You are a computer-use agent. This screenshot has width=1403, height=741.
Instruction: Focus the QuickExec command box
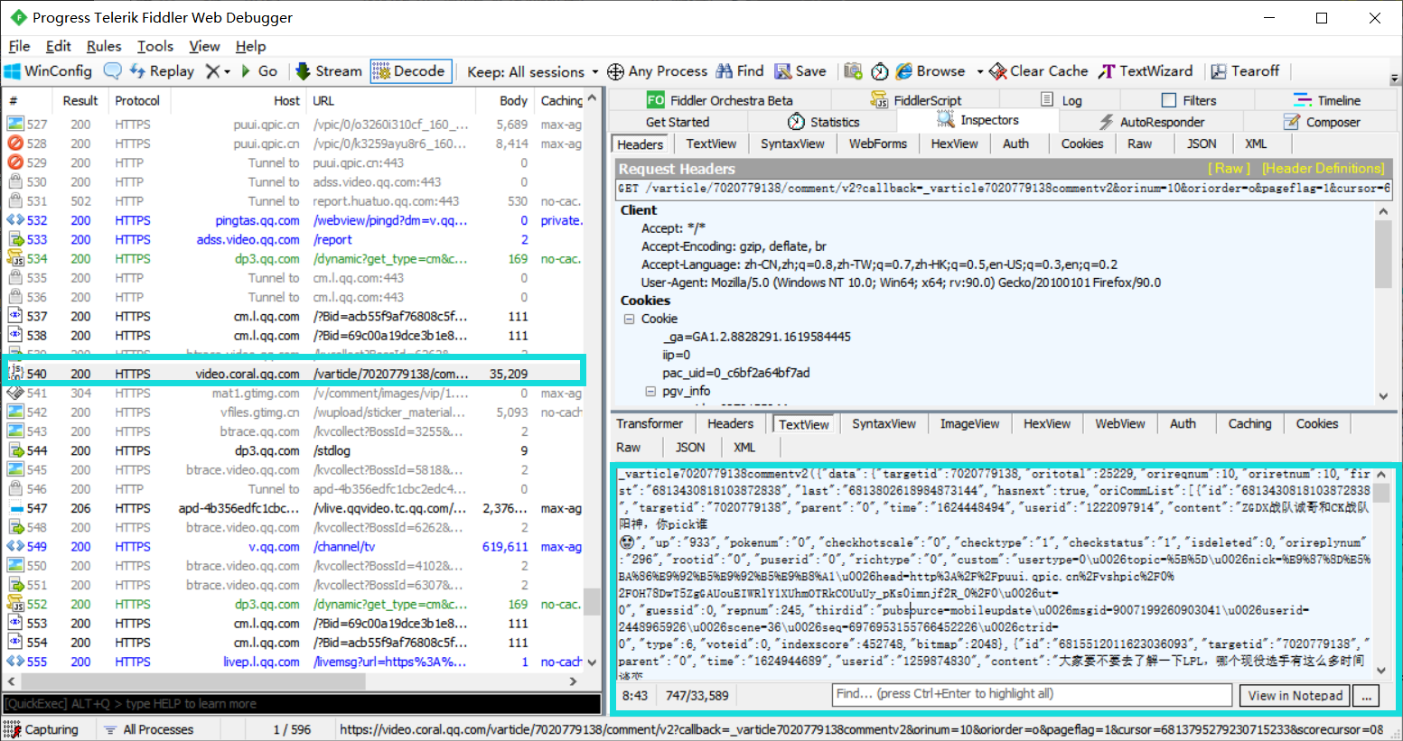click(x=302, y=703)
